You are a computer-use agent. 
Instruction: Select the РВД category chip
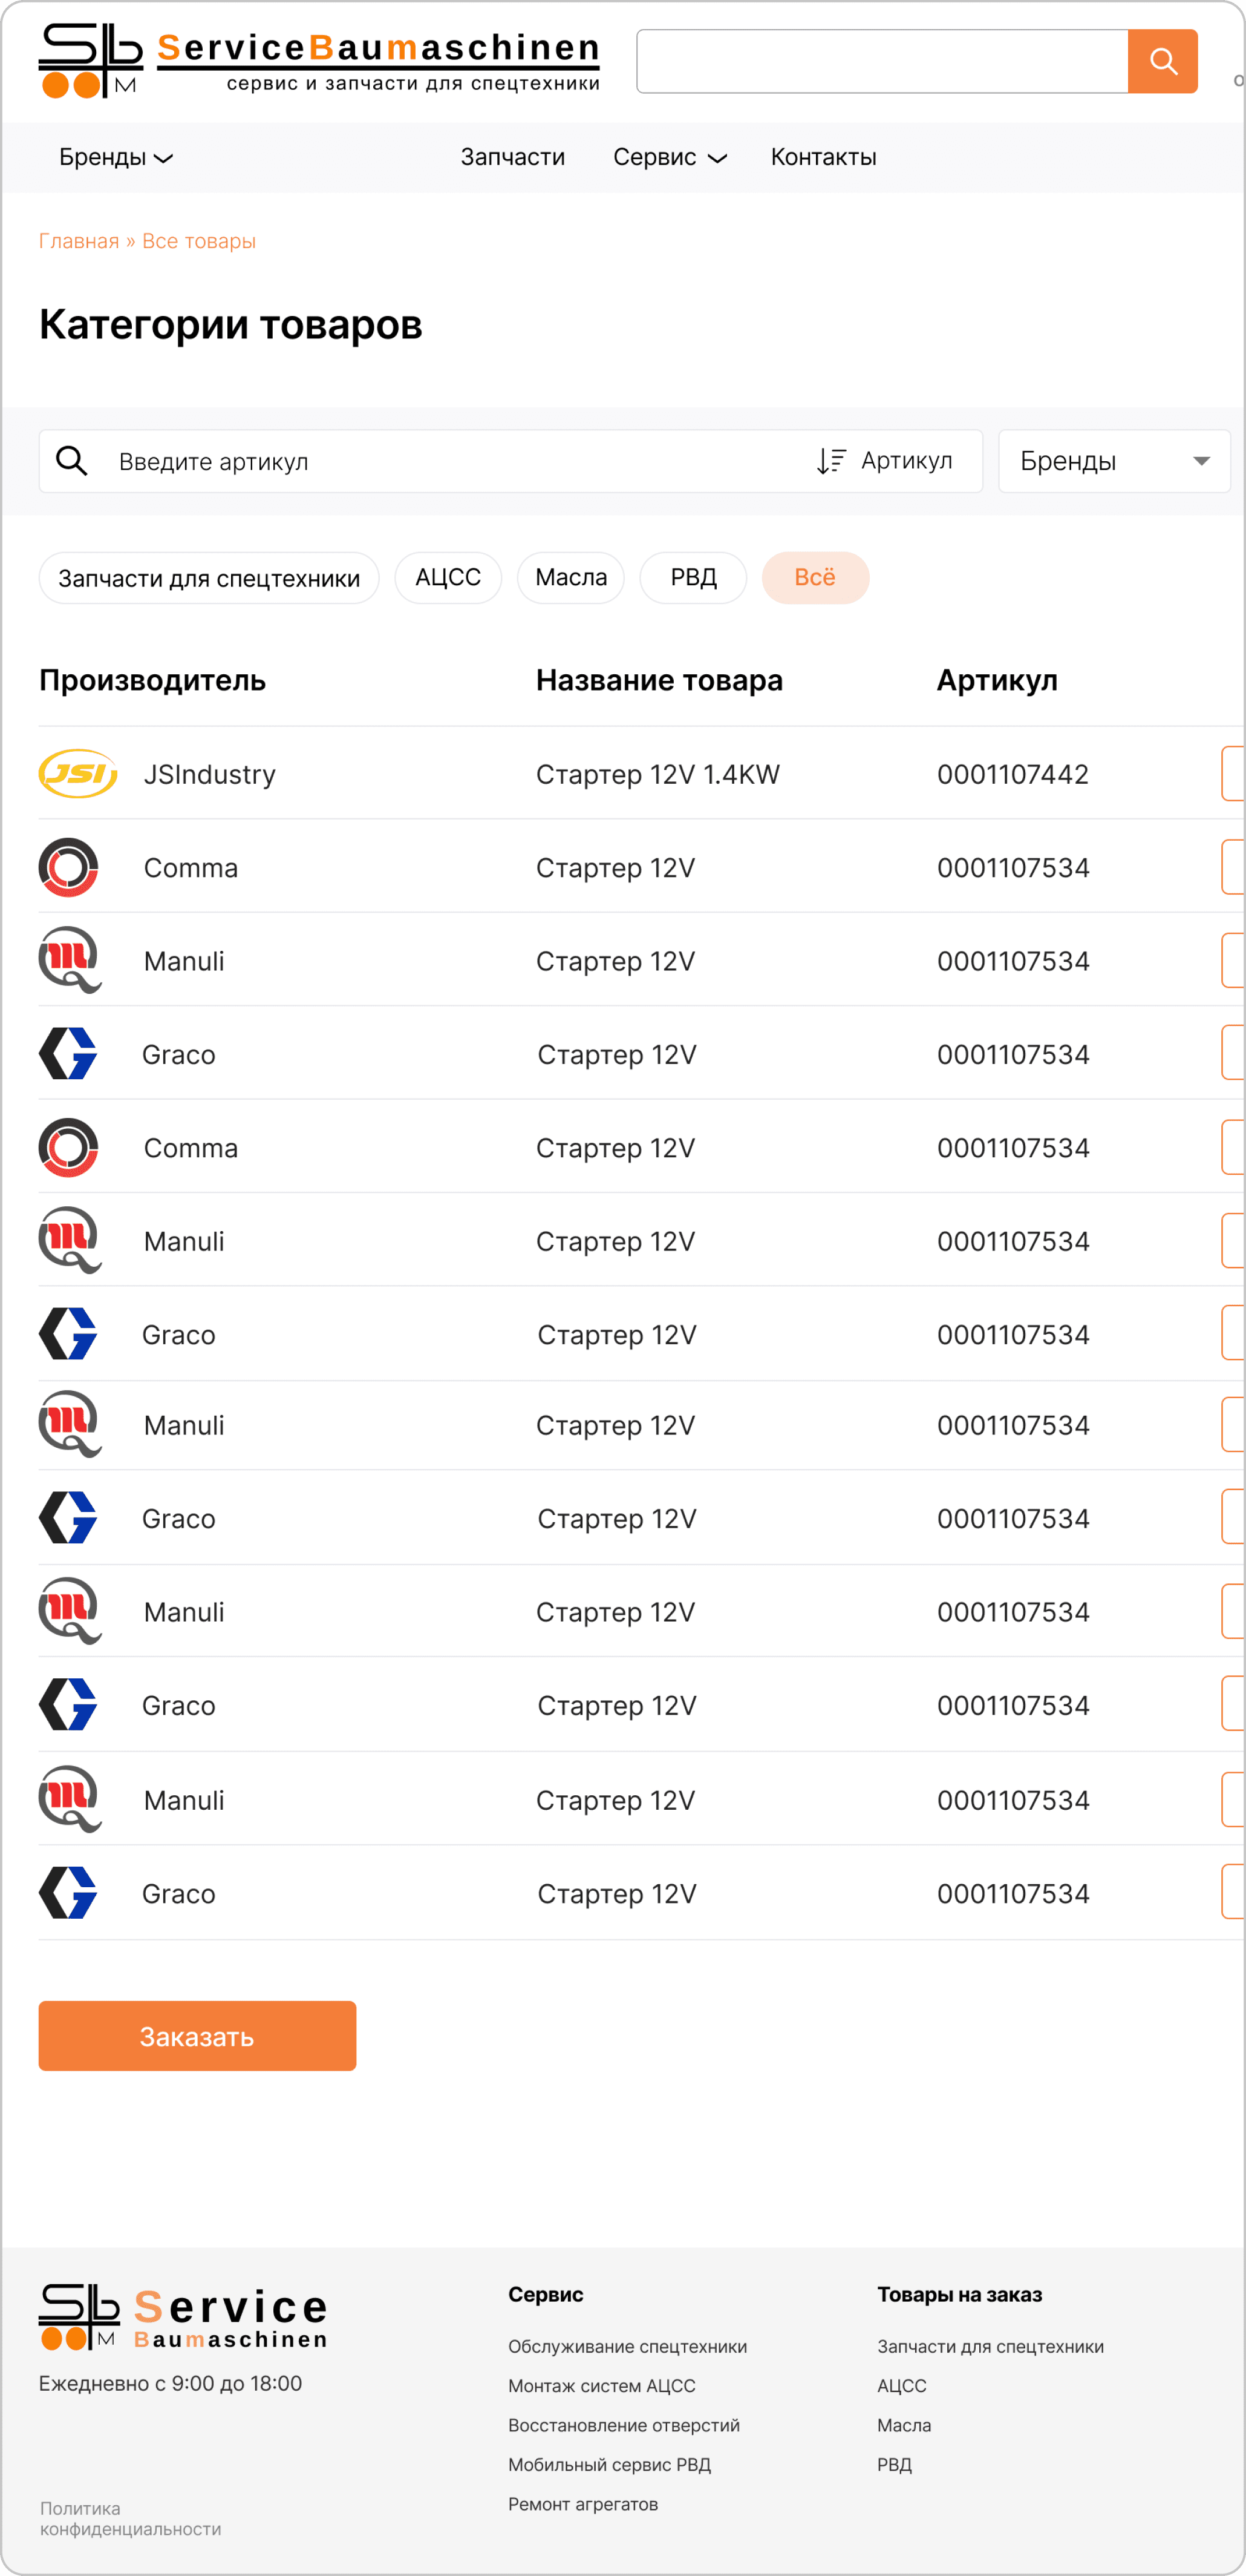[x=693, y=578]
